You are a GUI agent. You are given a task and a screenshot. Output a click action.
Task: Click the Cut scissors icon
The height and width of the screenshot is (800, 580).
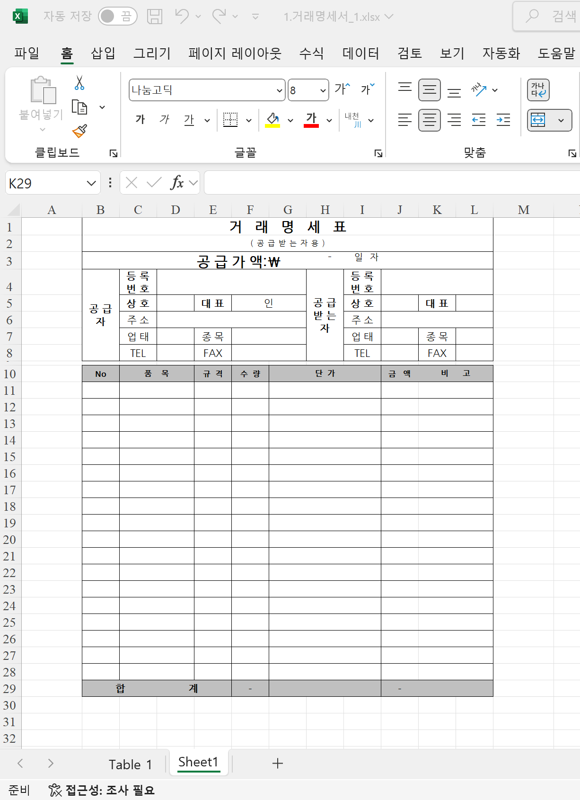pos(79,83)
